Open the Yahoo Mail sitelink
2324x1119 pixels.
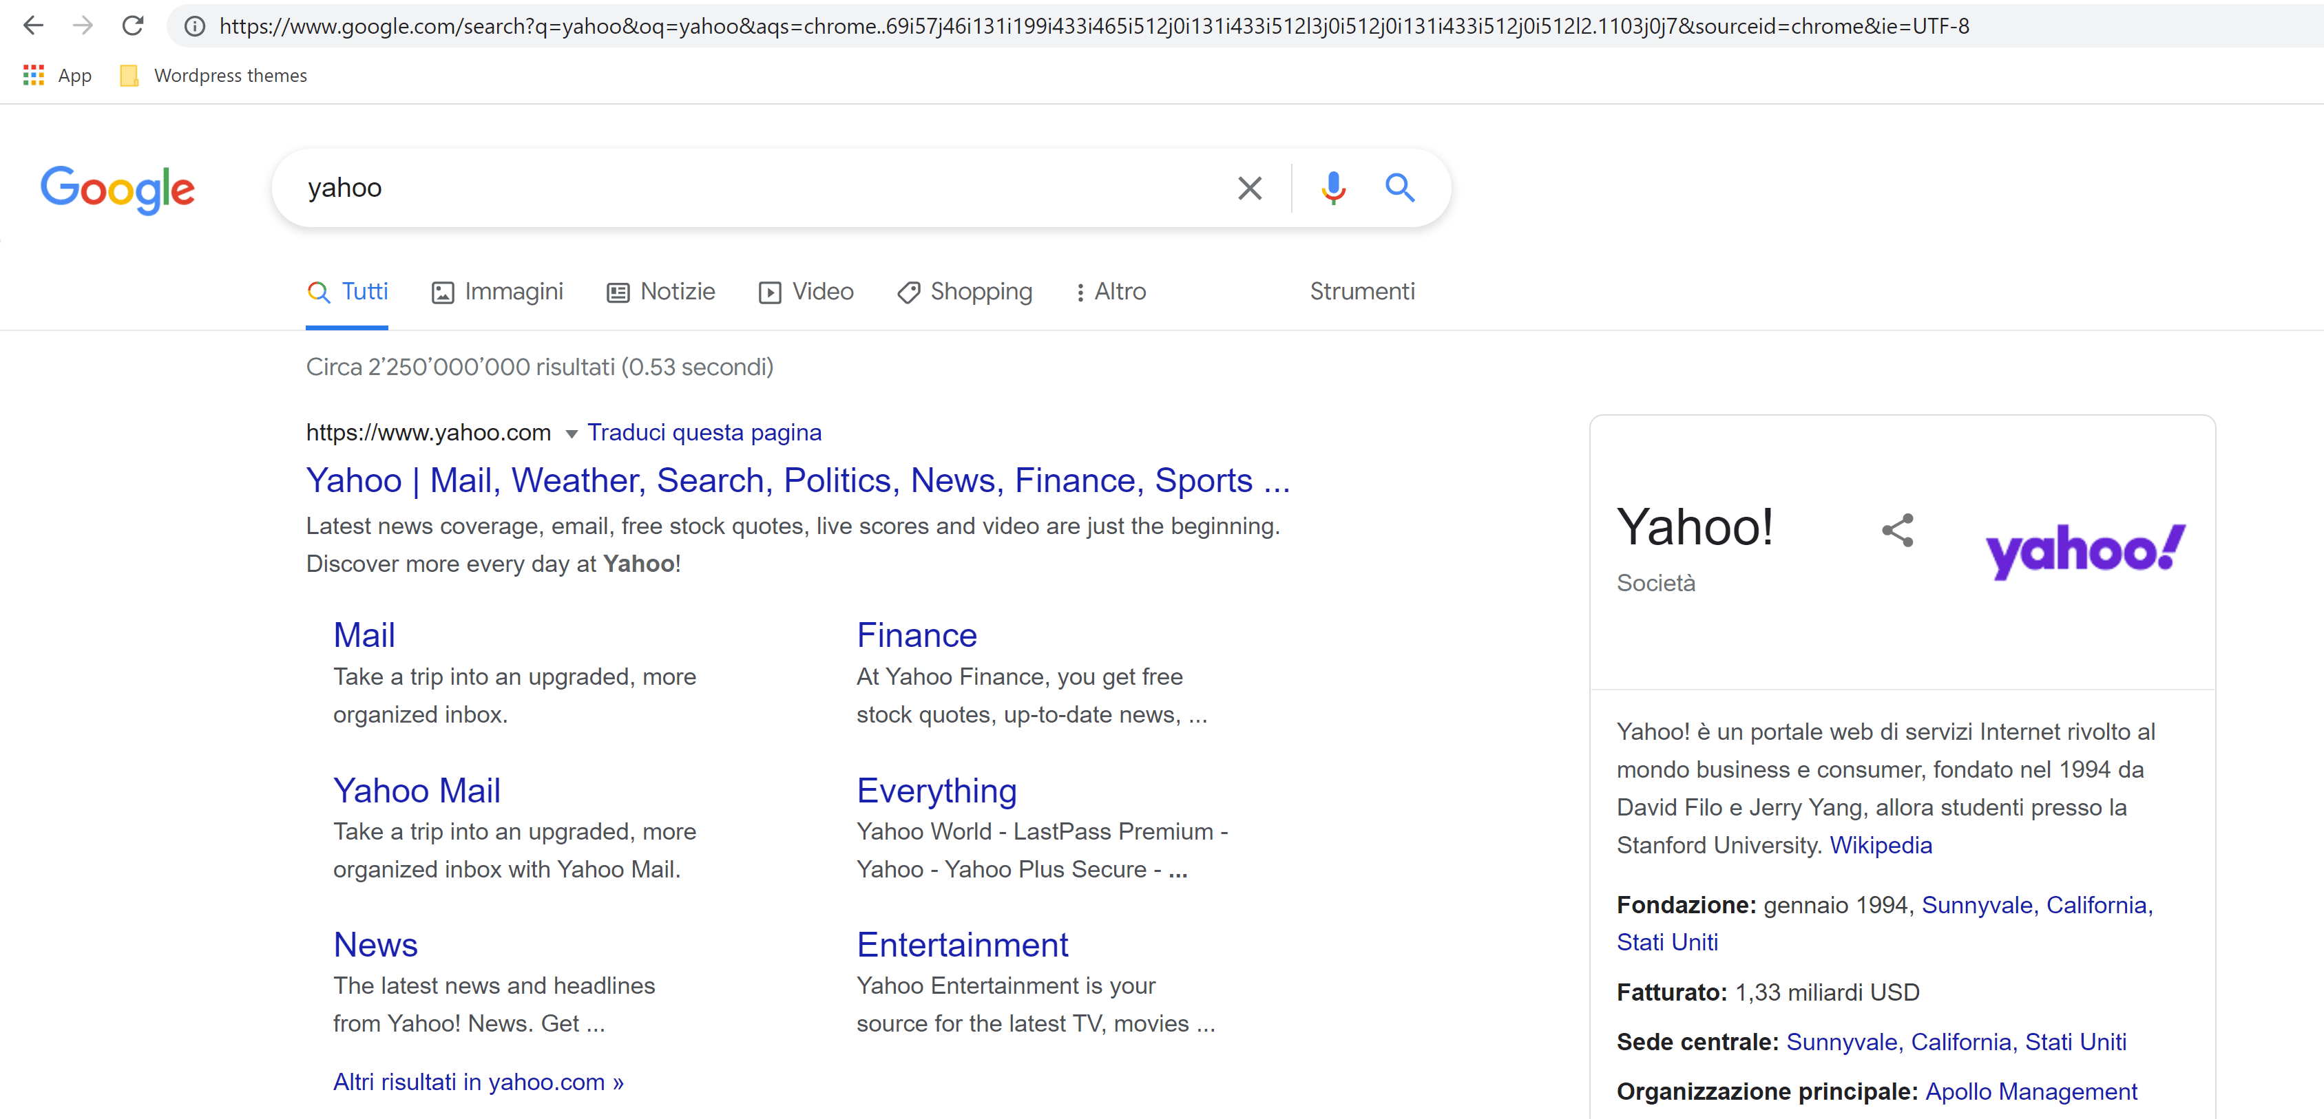(417, 791)
